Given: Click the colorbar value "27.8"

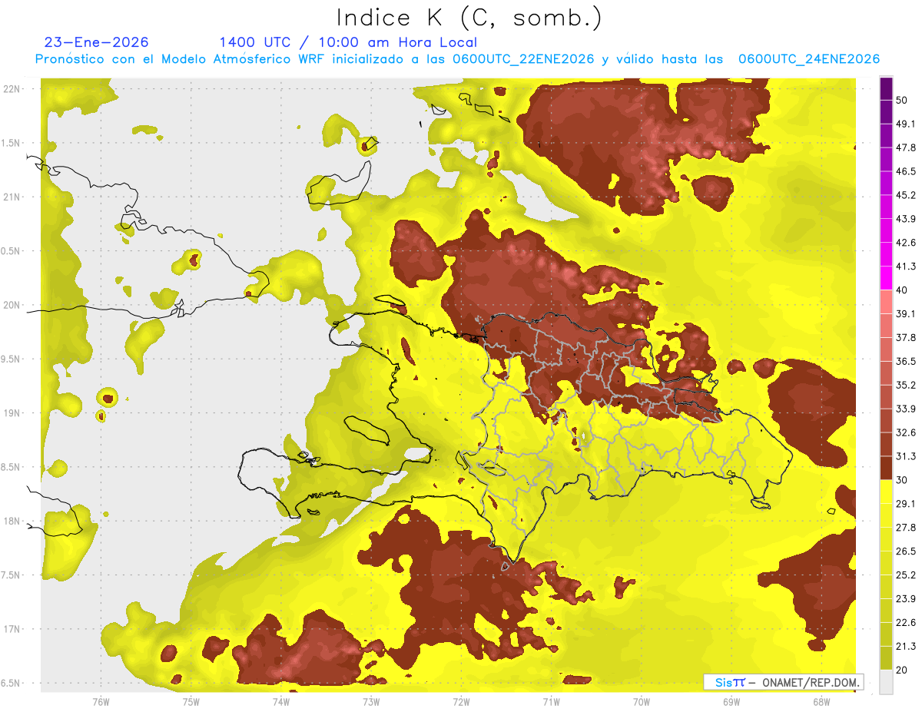Looking at the screenshot, I should click(x=905, y=528).
